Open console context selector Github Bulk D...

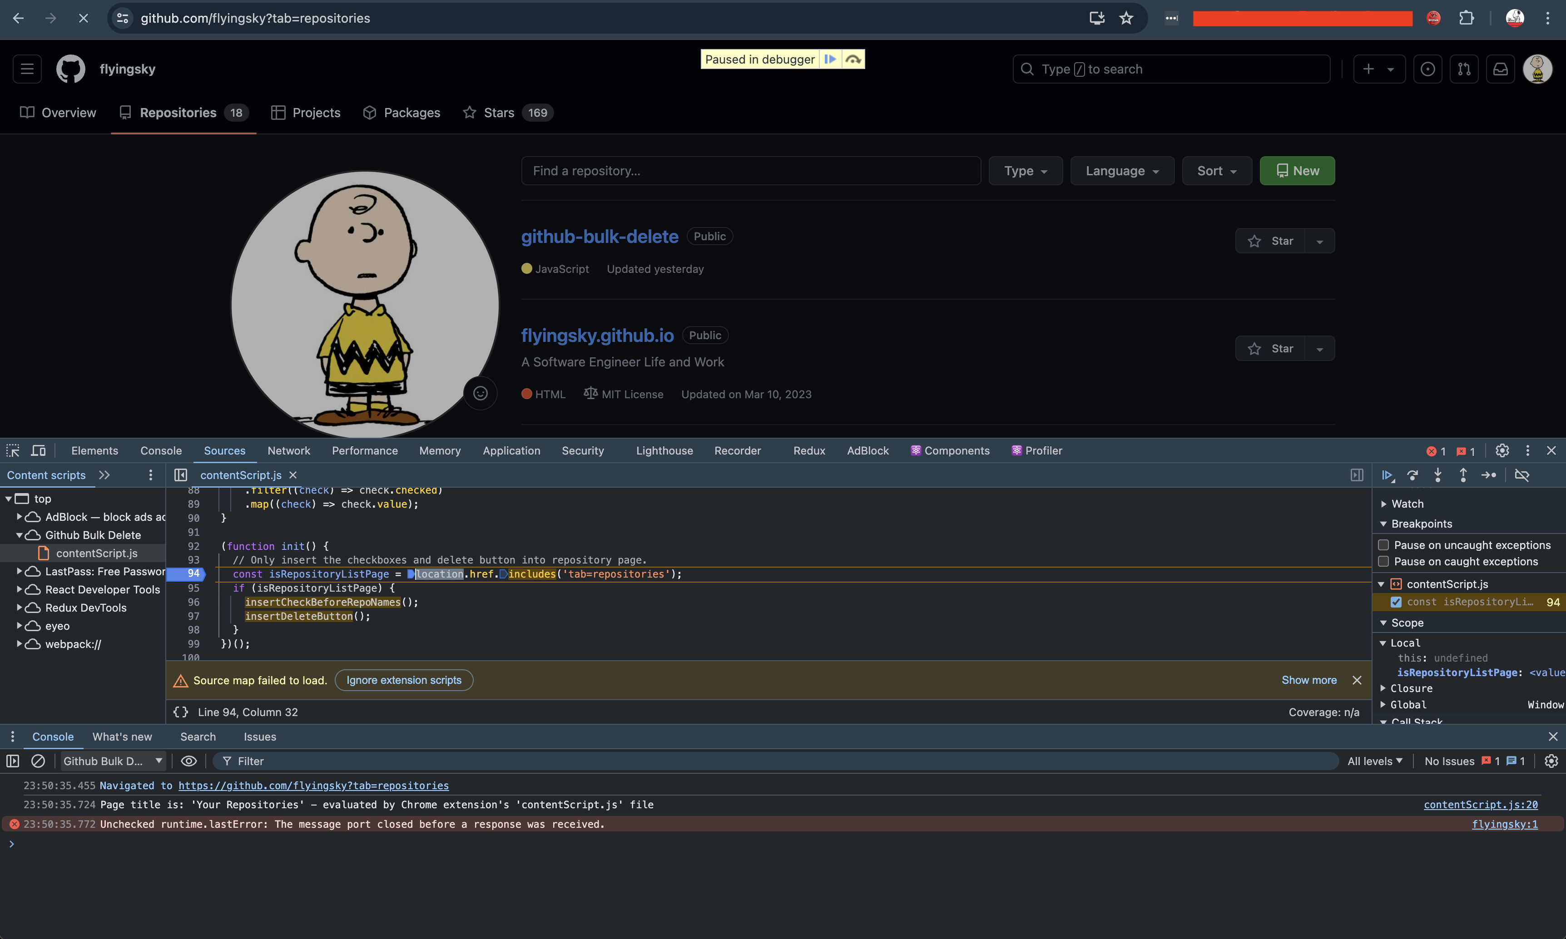point(113,761)
